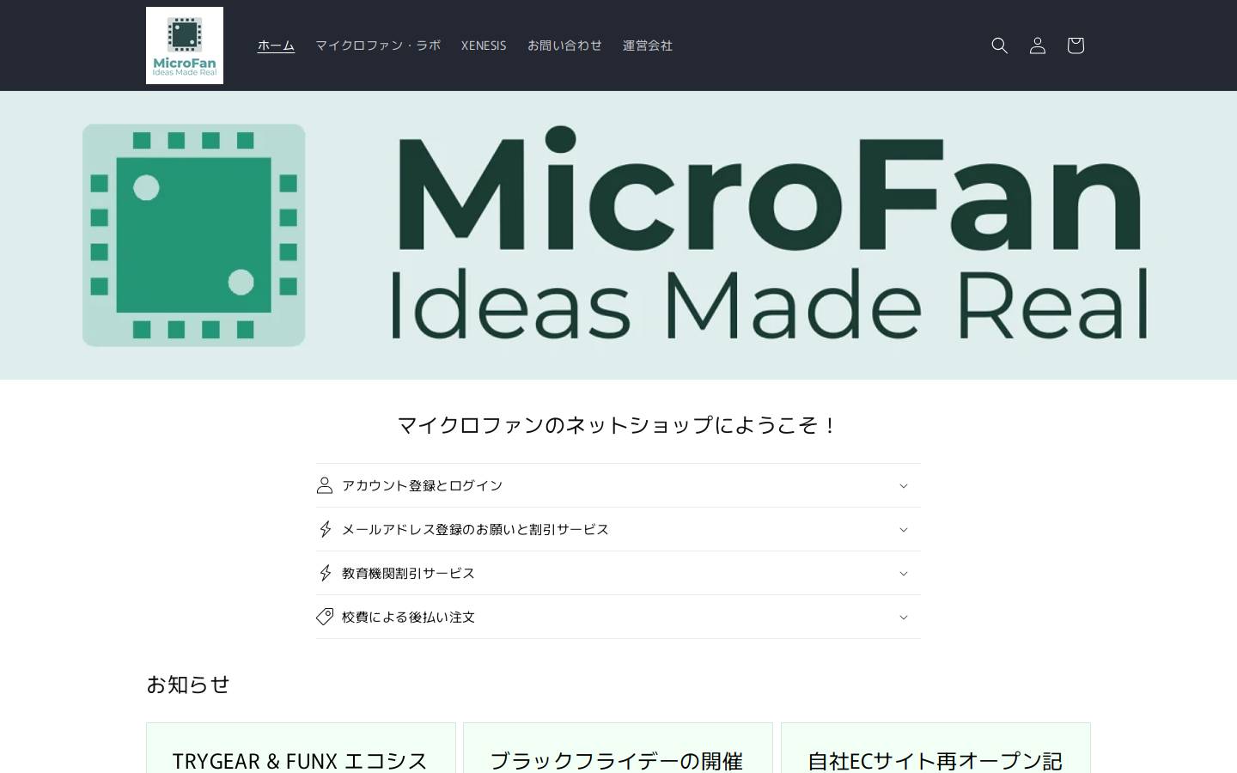Image resolution: width=1237 pixels, height=773 pixels.
Task: Click the MicroFan logo in header
Action: click(185, 46)
